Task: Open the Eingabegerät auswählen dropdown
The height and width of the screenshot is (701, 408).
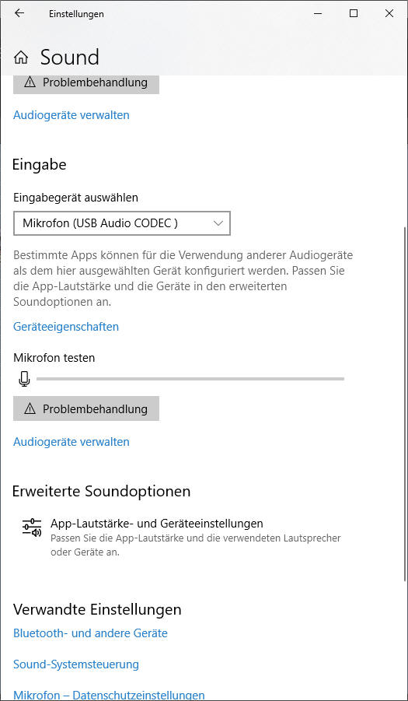Action: tap(122, 223)
